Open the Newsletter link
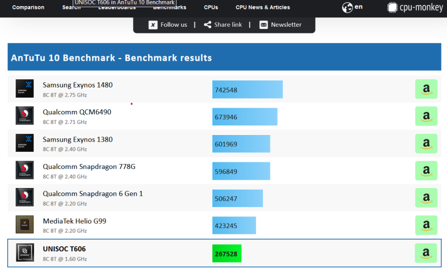Screen dimensions: 447x270 pyautogui.click(x=286, y=25)
